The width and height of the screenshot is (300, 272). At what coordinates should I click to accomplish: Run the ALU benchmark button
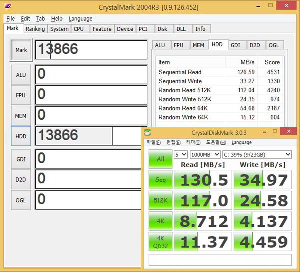pos(21,75)
